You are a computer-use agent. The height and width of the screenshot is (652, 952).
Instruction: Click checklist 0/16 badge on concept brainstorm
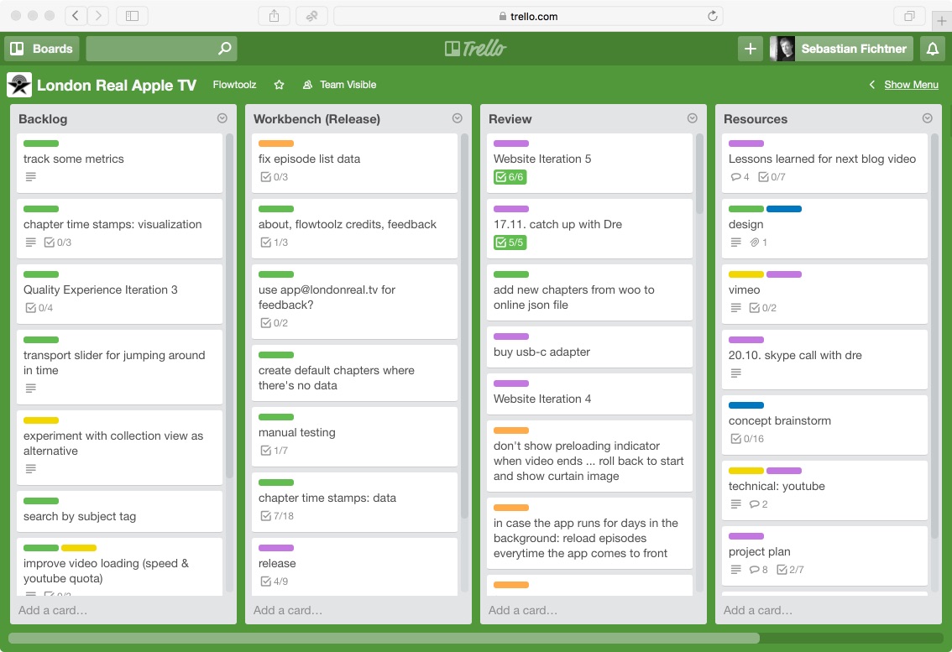coord(747,439)
